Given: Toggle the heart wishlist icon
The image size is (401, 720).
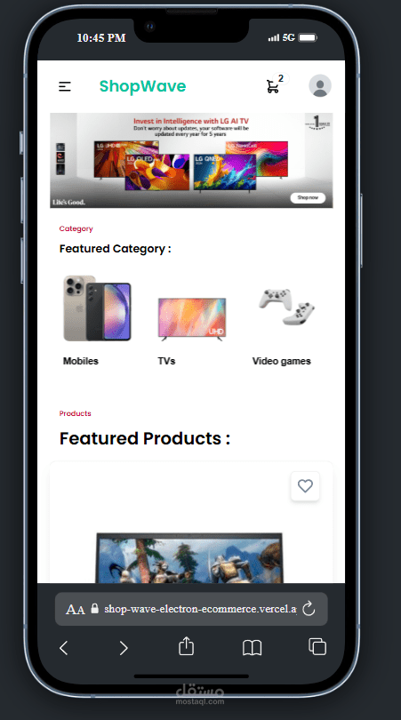Looking at the screenshot, I should pos(305,486).
